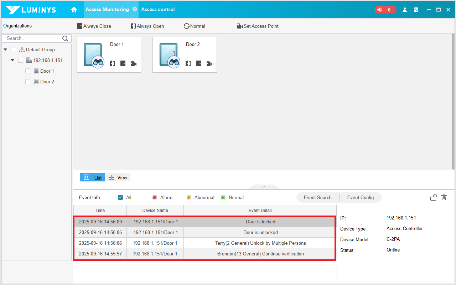Collapse the Default Group tree node
This screenshot has width=456, height=285.
point(5,50)
